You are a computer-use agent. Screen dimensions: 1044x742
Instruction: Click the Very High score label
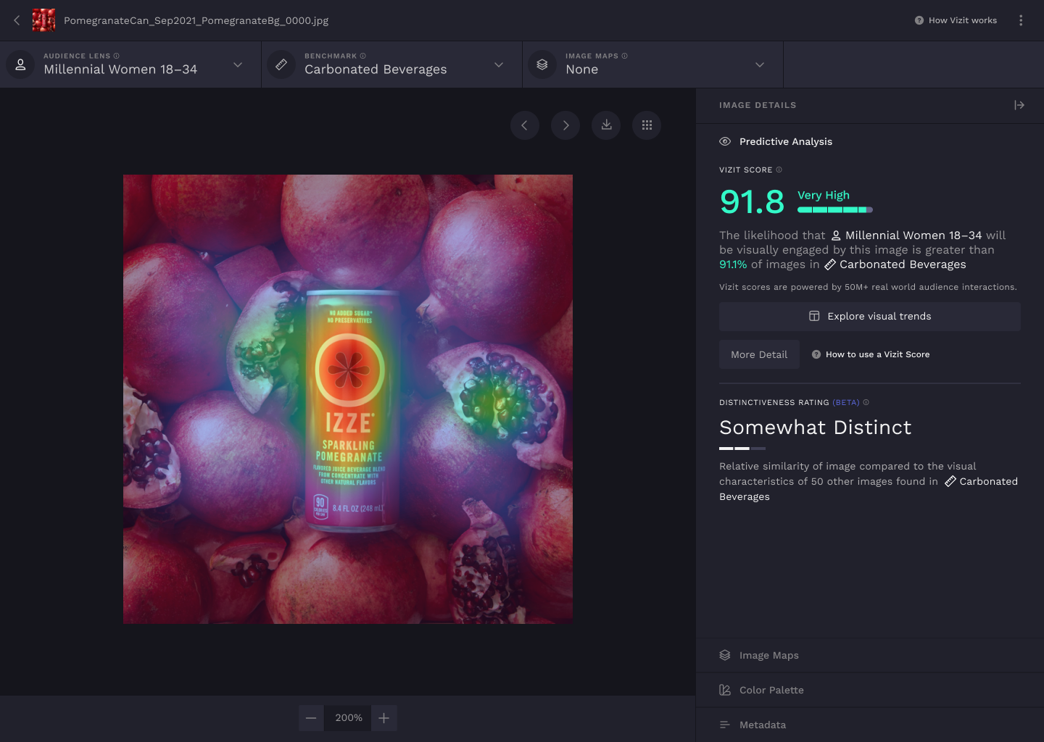click(824, 195)
